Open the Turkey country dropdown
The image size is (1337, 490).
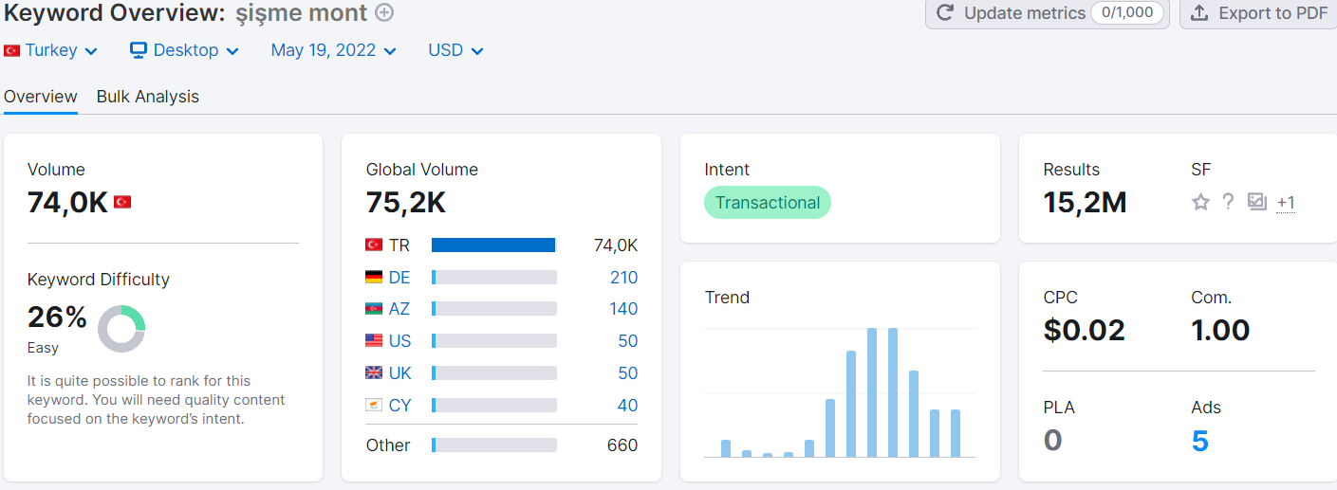pos(51,50)
